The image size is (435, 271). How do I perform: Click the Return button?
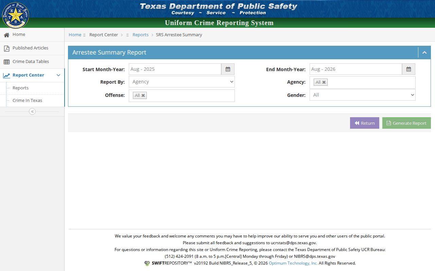pyautogui.click(x=365, y=123)
